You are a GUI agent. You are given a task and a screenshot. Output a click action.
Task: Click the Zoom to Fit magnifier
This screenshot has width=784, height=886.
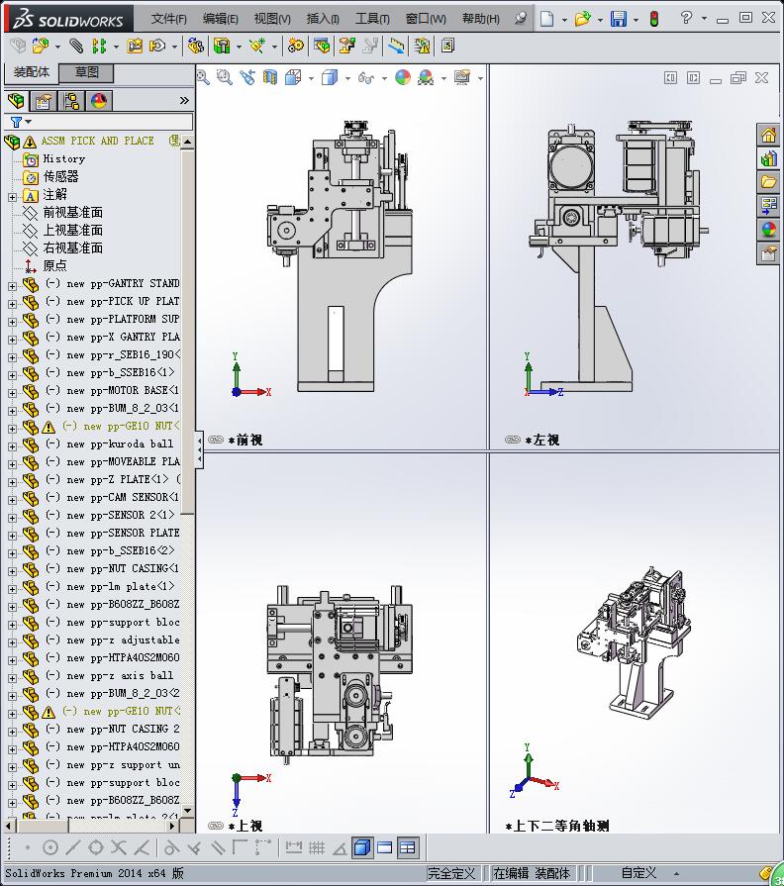[203, 77]
